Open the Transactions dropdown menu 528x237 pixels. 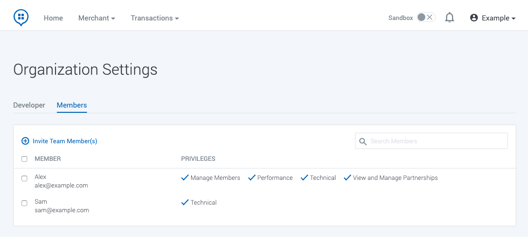click(155, 18)
